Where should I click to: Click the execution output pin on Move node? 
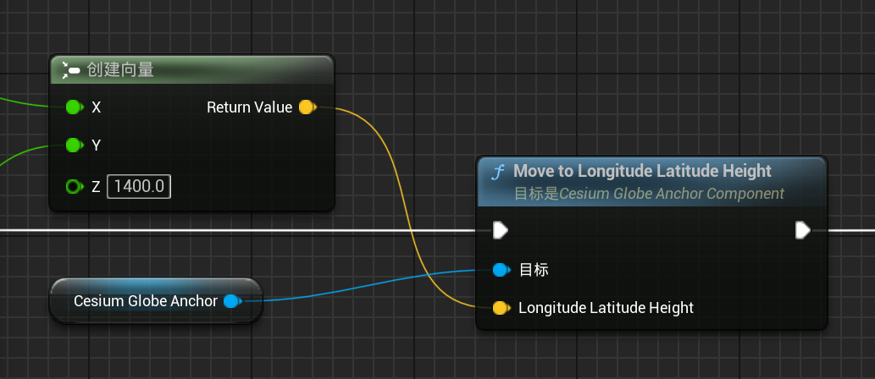803,230
